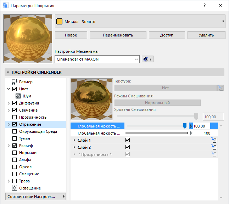The width and height of the screenshot is (229, 204).
Task: Select the Размер size icon
Action: (x=15, y=82)
